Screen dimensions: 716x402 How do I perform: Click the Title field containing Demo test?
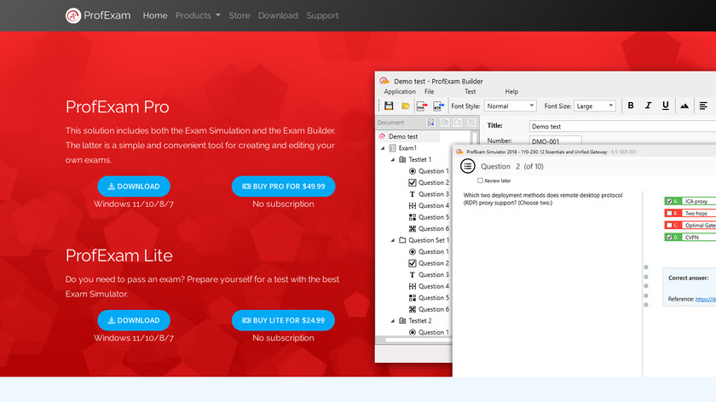pos(622,126)
